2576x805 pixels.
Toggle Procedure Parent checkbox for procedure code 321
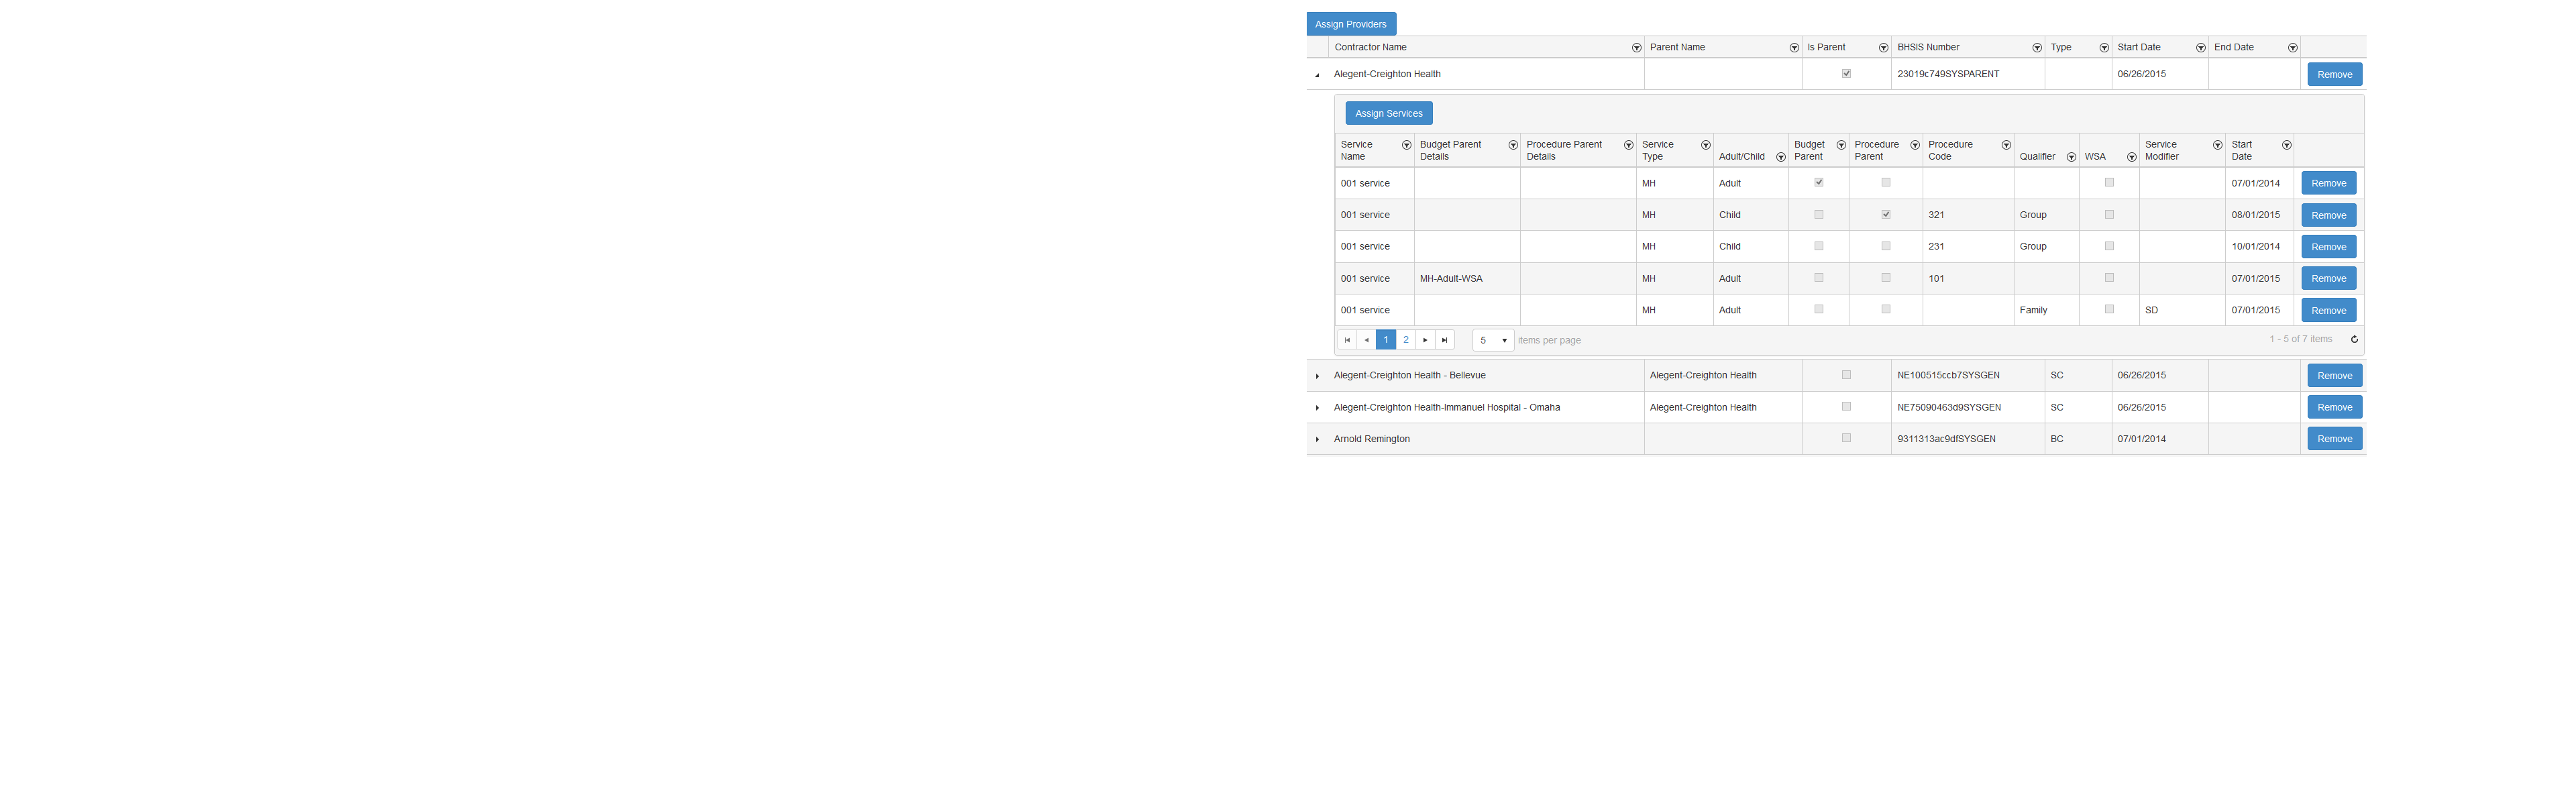point(1885,215)
